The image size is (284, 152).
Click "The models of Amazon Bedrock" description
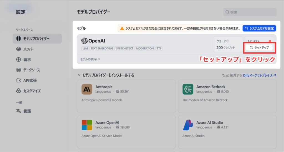pos(205,100)
